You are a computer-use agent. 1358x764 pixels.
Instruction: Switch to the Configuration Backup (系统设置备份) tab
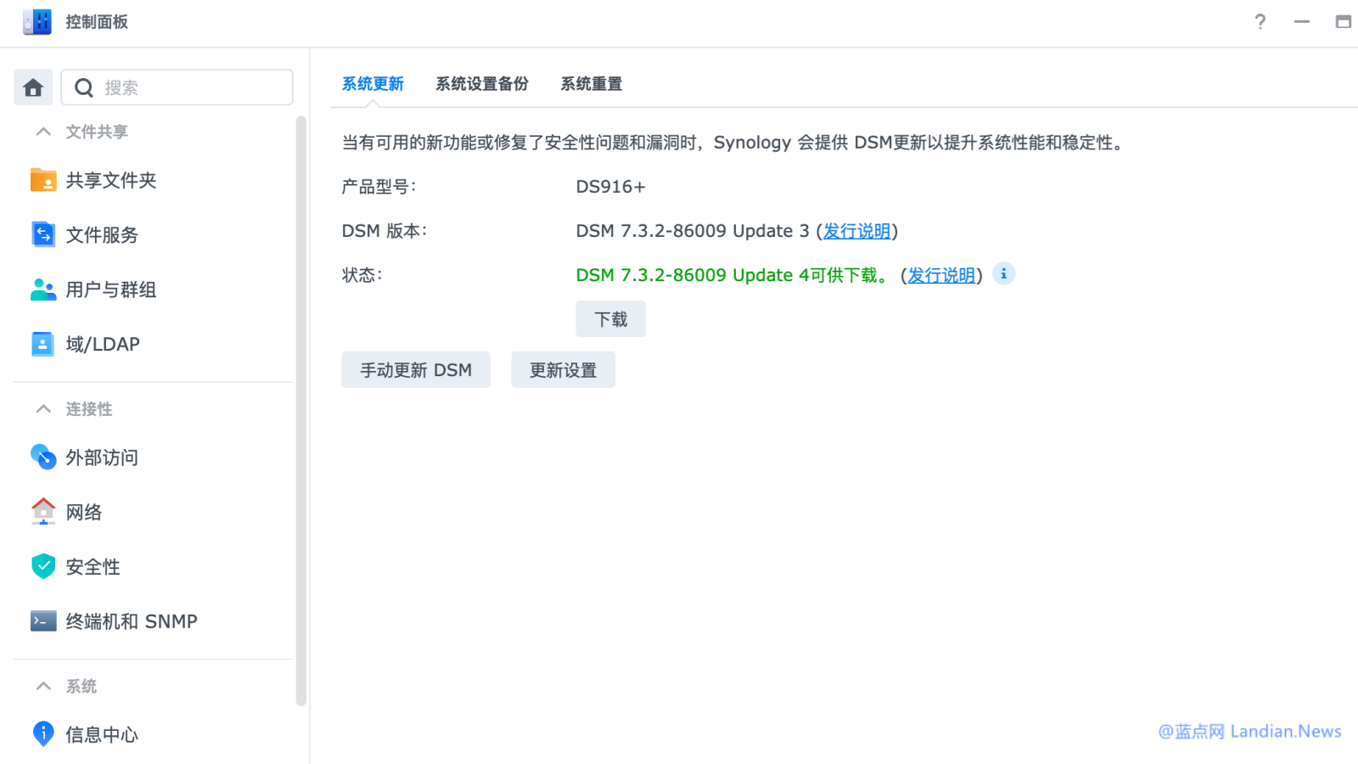(x=482, y=84)
